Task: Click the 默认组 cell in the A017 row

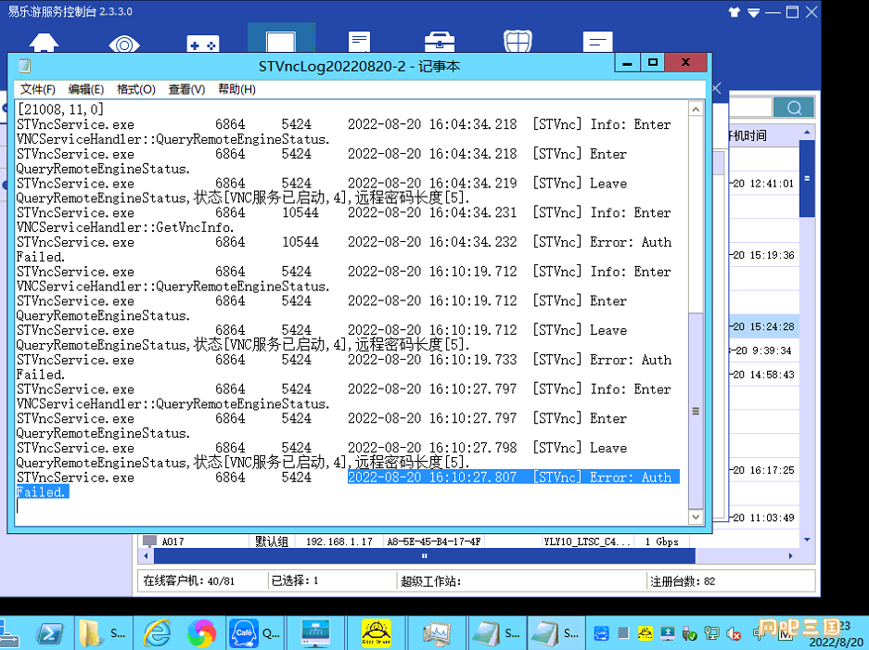Action: pos(272,542)
